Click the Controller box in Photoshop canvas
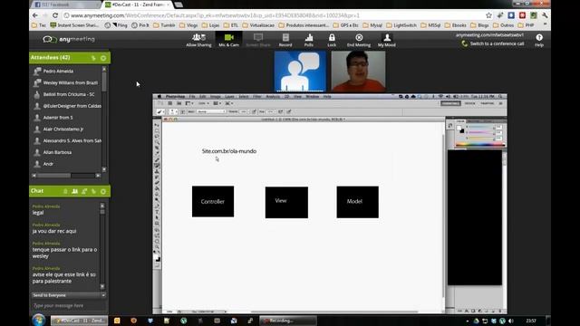The image size is (580, 326). click(213, 201)
